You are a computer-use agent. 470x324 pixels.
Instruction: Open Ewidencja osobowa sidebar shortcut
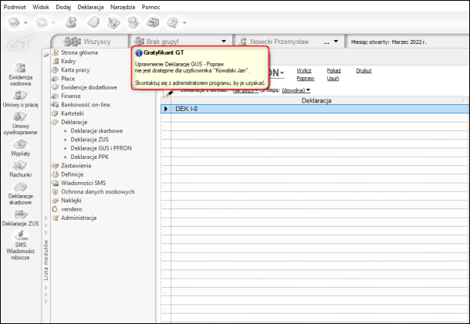[20, 74]
